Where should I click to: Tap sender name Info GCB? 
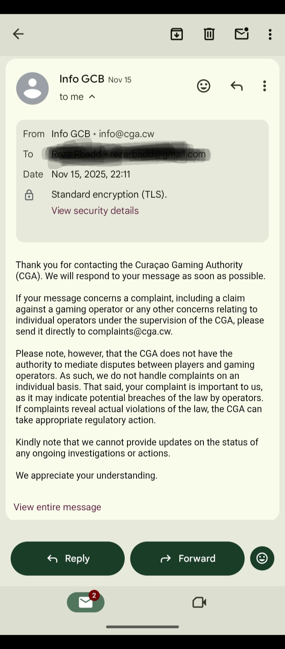(82, 79)
